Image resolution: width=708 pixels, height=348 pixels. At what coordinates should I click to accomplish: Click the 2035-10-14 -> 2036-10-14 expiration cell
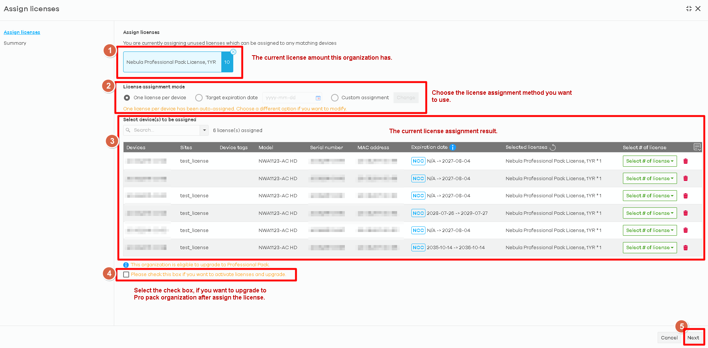[456, 248]
